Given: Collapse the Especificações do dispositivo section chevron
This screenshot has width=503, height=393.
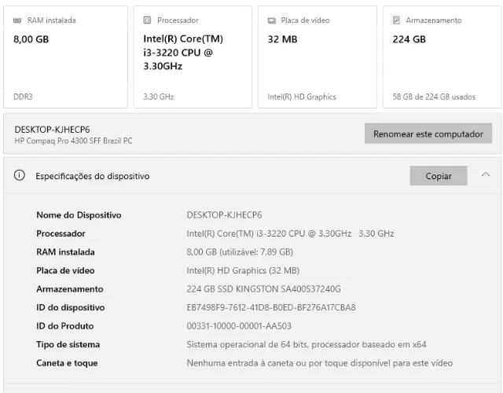Looking at the screenshot, I should click(x=486, y=174).
